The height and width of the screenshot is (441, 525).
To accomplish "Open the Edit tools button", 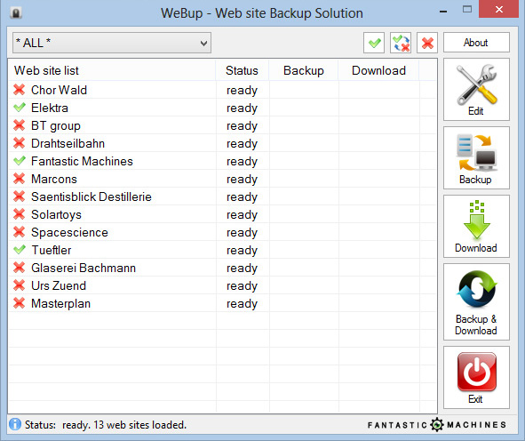I will [476, 90].
